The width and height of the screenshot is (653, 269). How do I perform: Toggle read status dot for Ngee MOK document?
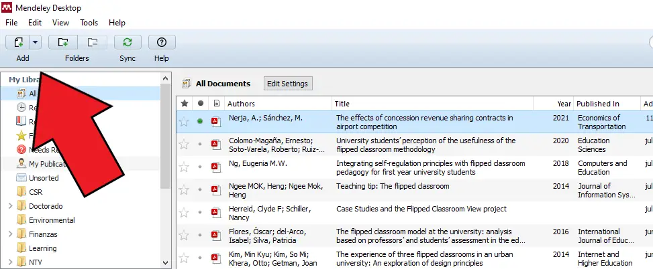click(x=200, y=190)
